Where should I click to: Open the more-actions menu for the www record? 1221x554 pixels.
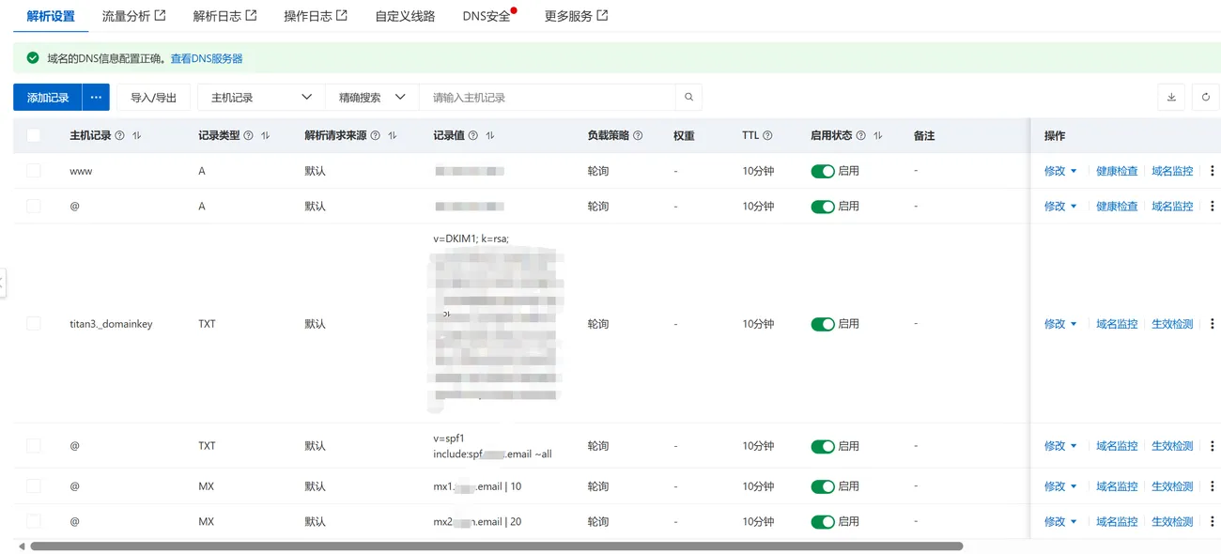point(1213,171)
